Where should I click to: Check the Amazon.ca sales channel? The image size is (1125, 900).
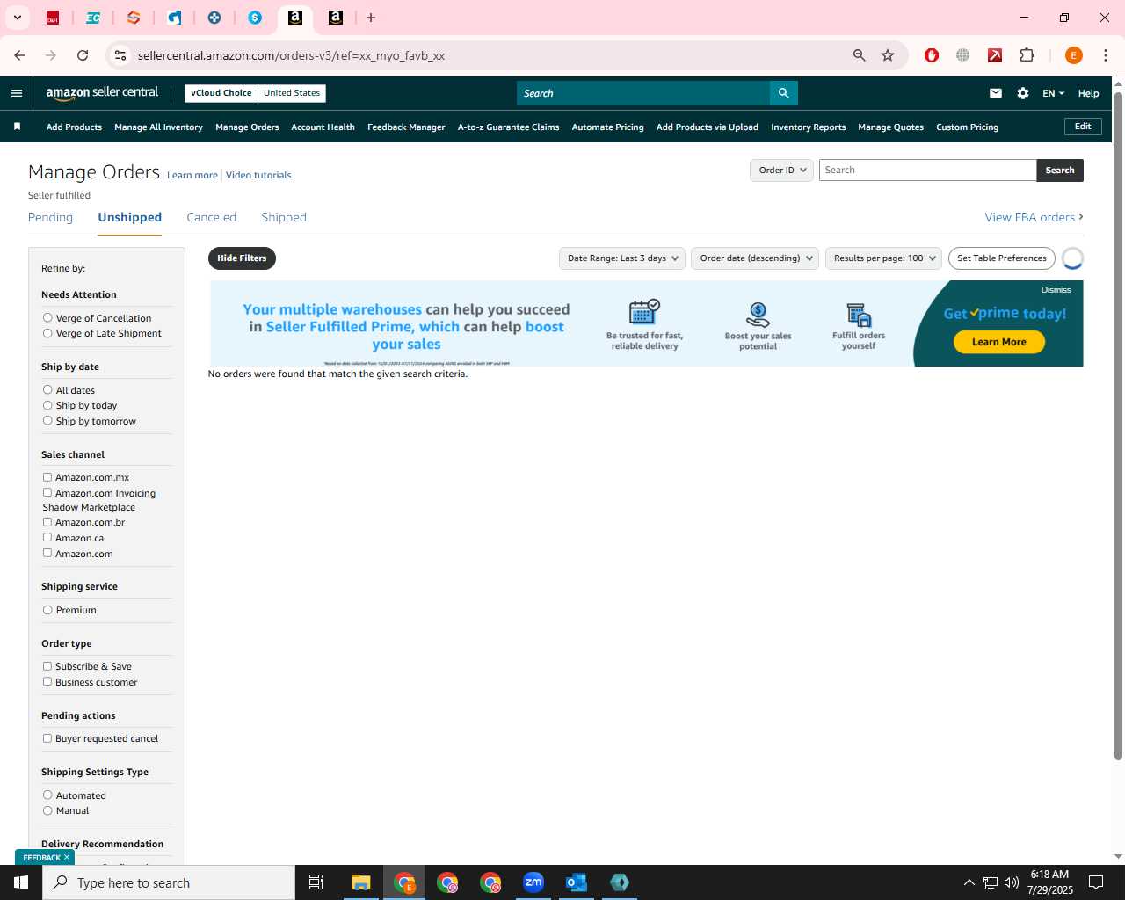click(x=47, y=538)
